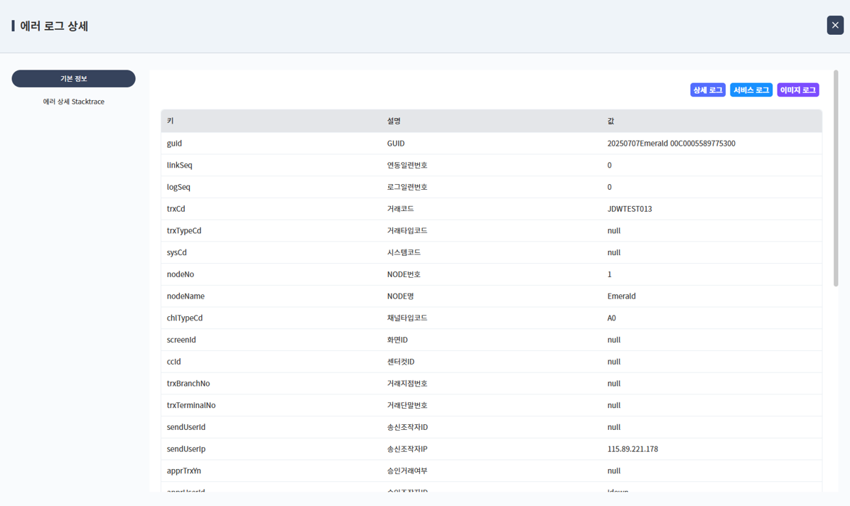Select the 기본 정보 tab

point(73,78)
